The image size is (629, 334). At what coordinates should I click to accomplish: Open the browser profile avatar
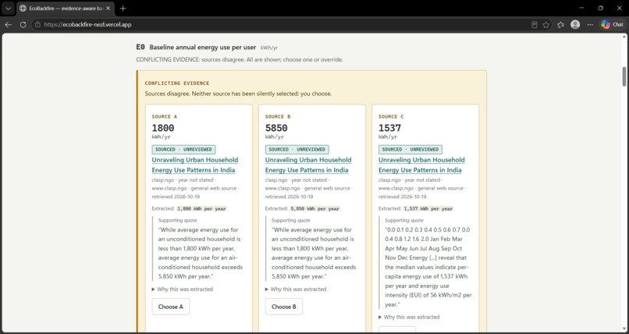point(575,25)
